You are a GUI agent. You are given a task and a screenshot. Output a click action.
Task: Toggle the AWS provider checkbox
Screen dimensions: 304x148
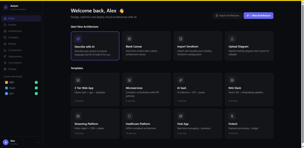pos(36,82)
